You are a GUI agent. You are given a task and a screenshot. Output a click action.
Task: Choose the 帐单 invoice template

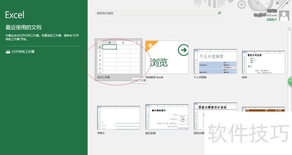tap(264, 62)
